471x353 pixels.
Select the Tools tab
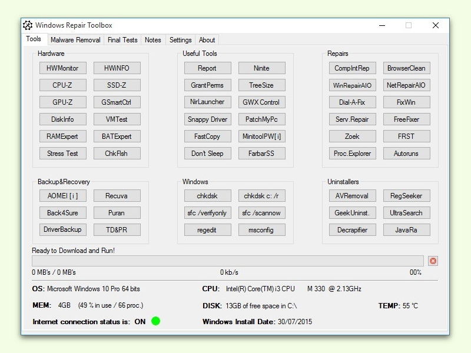34,39
